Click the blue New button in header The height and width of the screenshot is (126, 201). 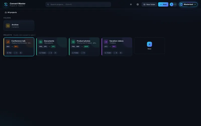point(163,4)
